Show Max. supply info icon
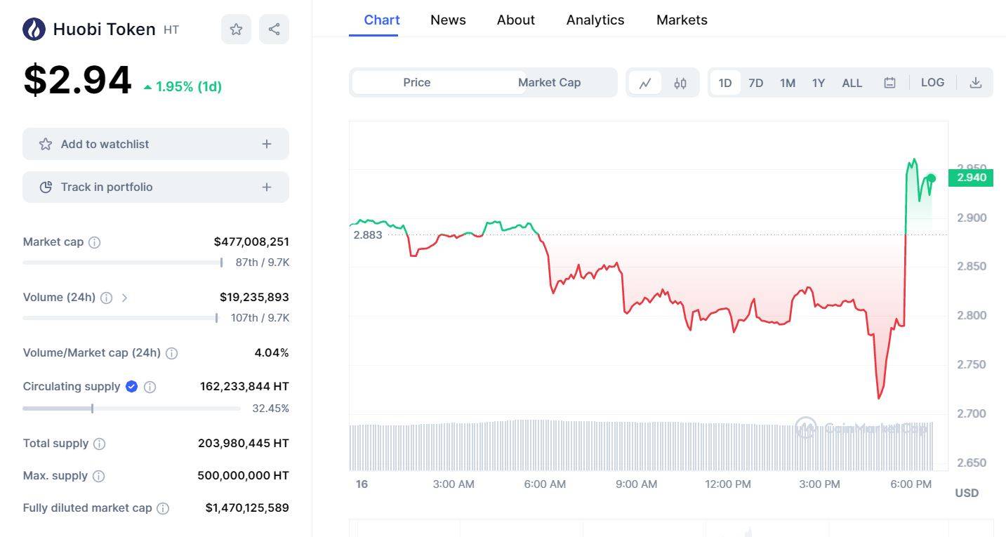The width and height of the screenshot is (1006, 537). coord(98,476)
